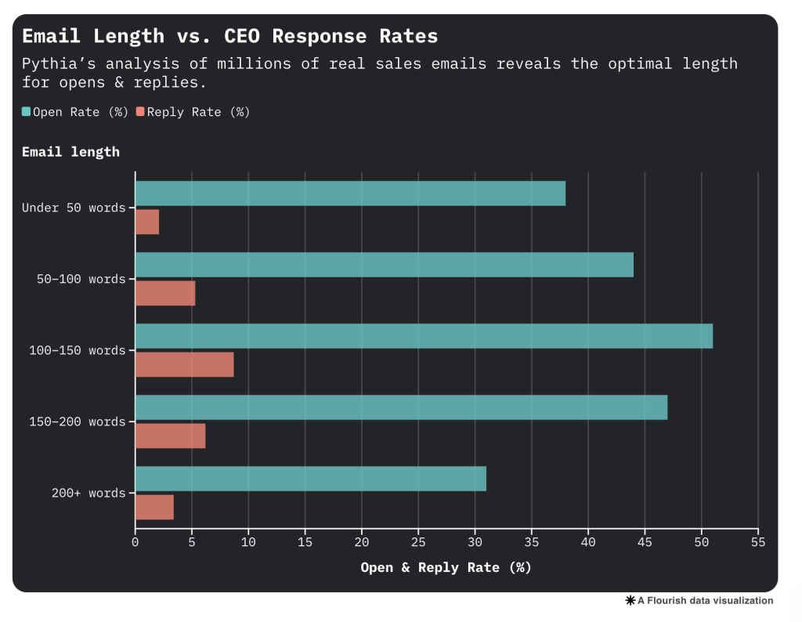Toggle the Reply Rate legend swatch
The image size is (802, 622).
point(140,112)
